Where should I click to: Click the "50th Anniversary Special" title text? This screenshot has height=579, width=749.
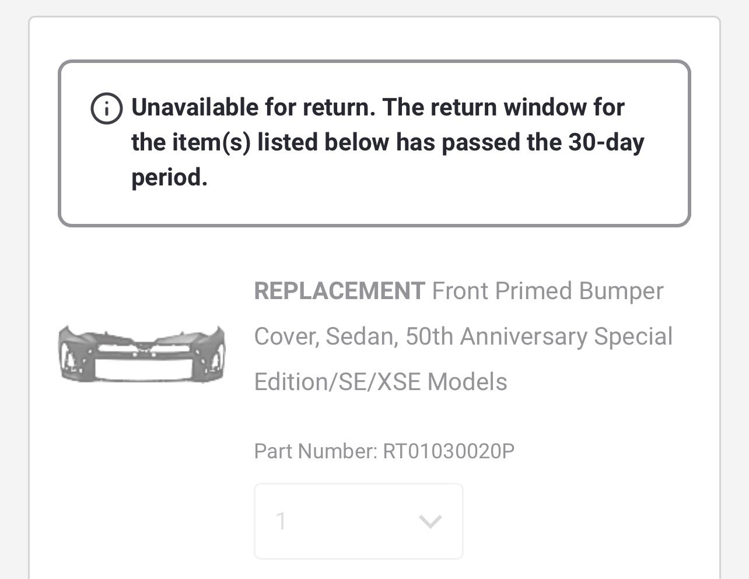pyautogui.click(x=539, y=336)
